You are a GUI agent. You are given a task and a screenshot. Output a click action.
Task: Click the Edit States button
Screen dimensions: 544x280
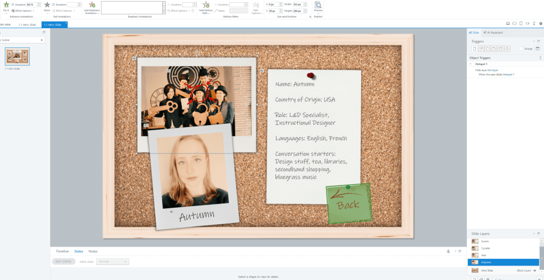click(63, 261)
